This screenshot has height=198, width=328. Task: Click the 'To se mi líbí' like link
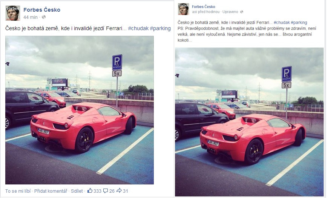pyautogui.click(x=18, y=191)
